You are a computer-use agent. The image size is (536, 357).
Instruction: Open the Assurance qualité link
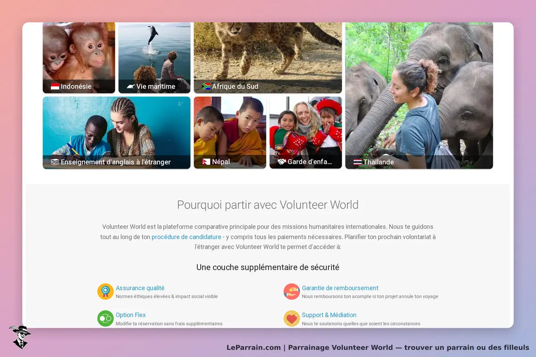[140, 288]
